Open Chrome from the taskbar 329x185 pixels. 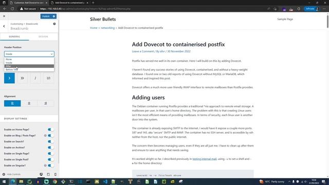(55, 181)
